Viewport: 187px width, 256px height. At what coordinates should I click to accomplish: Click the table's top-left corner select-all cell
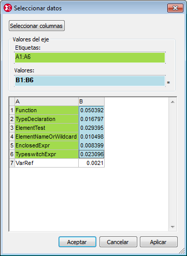tap(12, 101)
